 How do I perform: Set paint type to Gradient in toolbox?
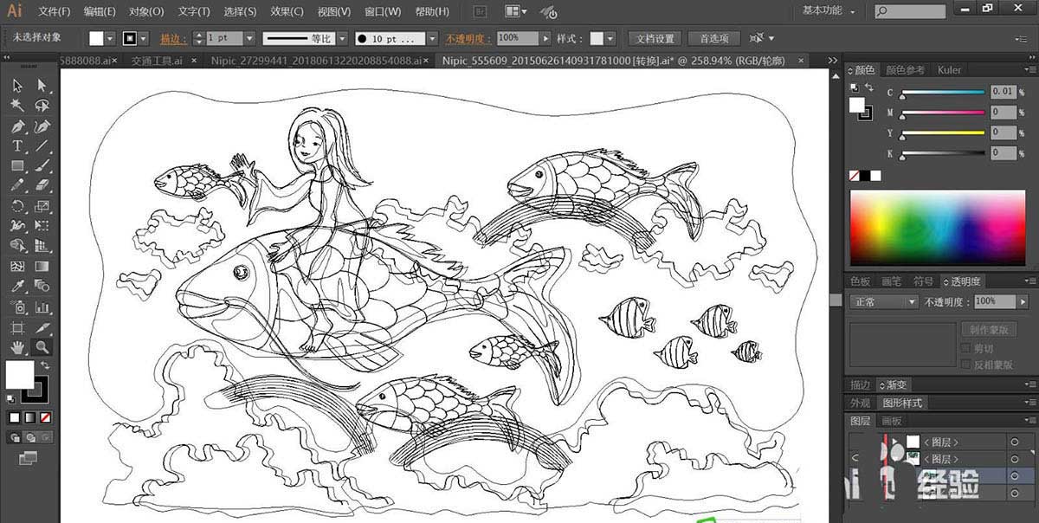29,417
